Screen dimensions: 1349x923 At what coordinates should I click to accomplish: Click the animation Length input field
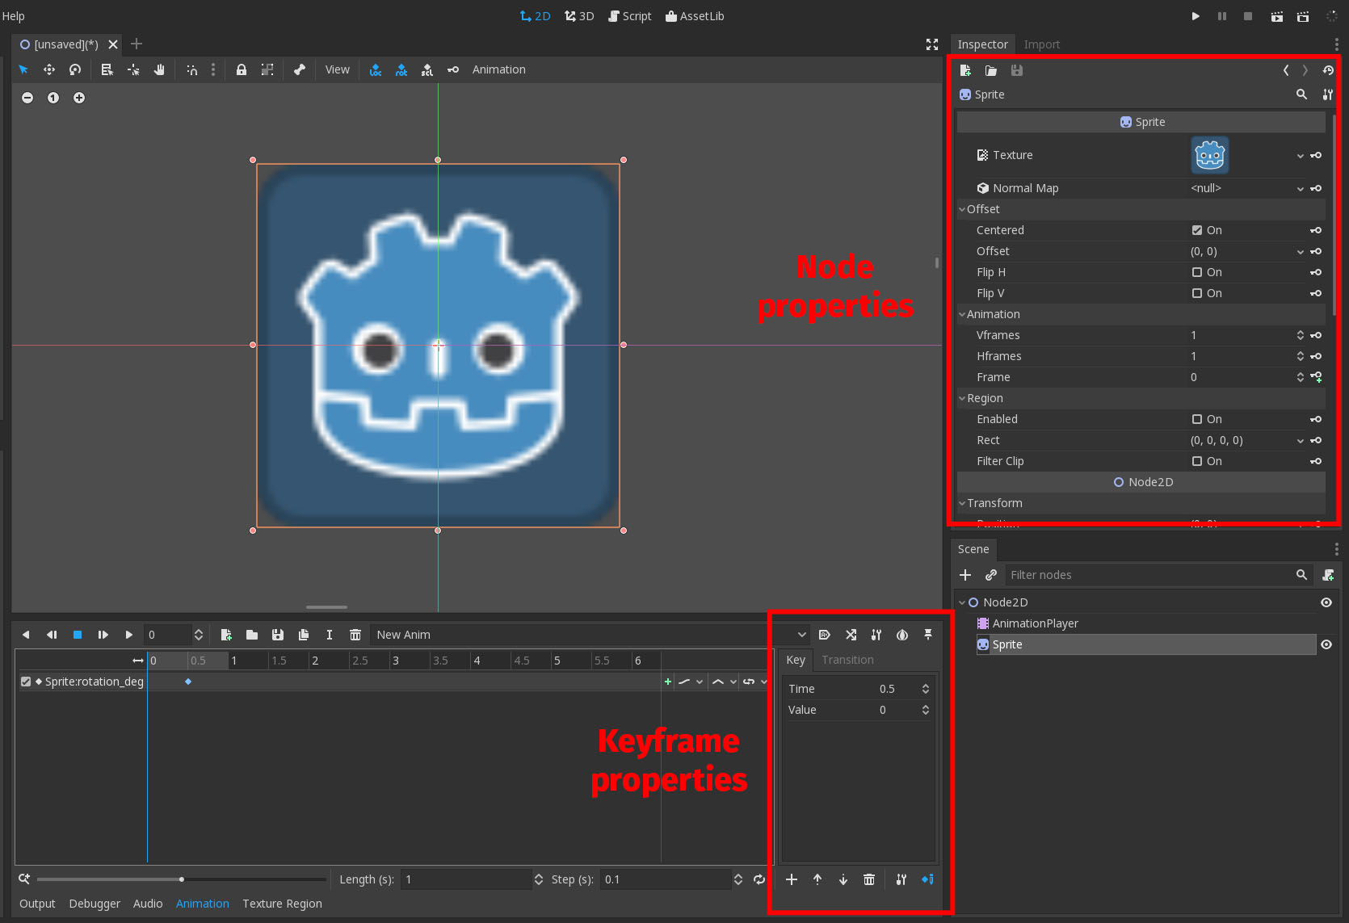click(x=469, y=879)
